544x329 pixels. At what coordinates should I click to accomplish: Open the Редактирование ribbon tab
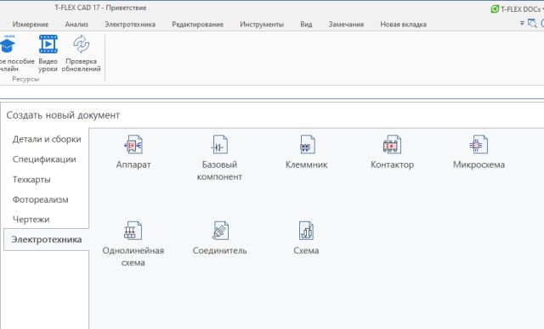197,25
